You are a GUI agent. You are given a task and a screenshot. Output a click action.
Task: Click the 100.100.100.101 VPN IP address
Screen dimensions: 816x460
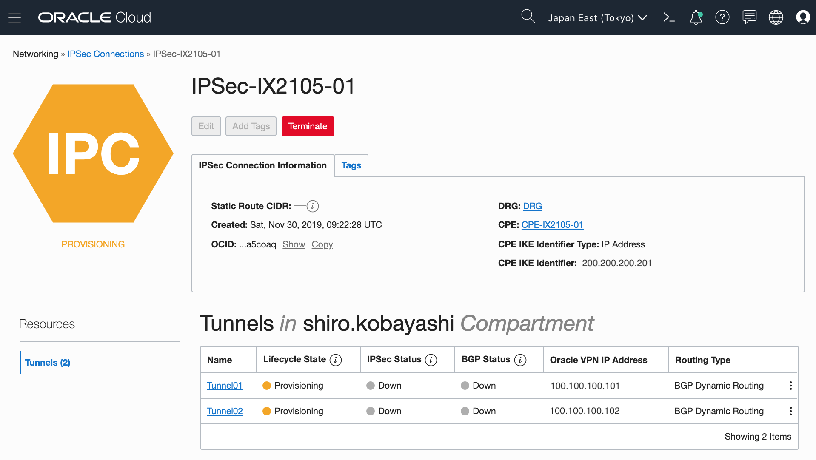585,386
